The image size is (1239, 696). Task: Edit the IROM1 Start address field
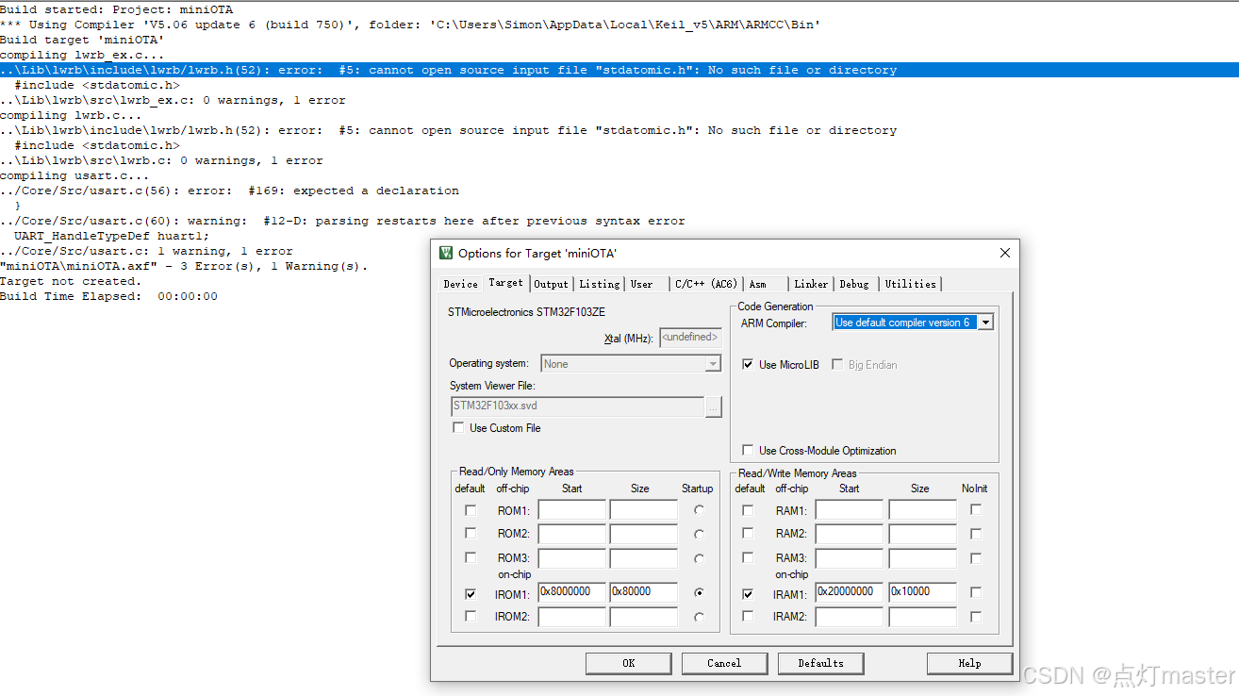click(x=571, y=592)
